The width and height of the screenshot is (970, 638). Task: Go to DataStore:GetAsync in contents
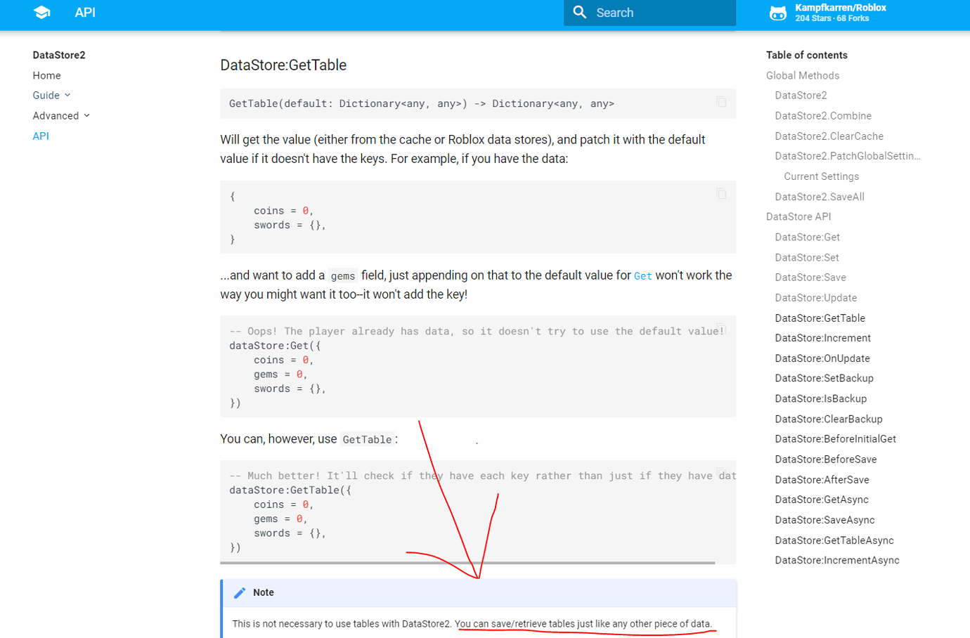822,500
